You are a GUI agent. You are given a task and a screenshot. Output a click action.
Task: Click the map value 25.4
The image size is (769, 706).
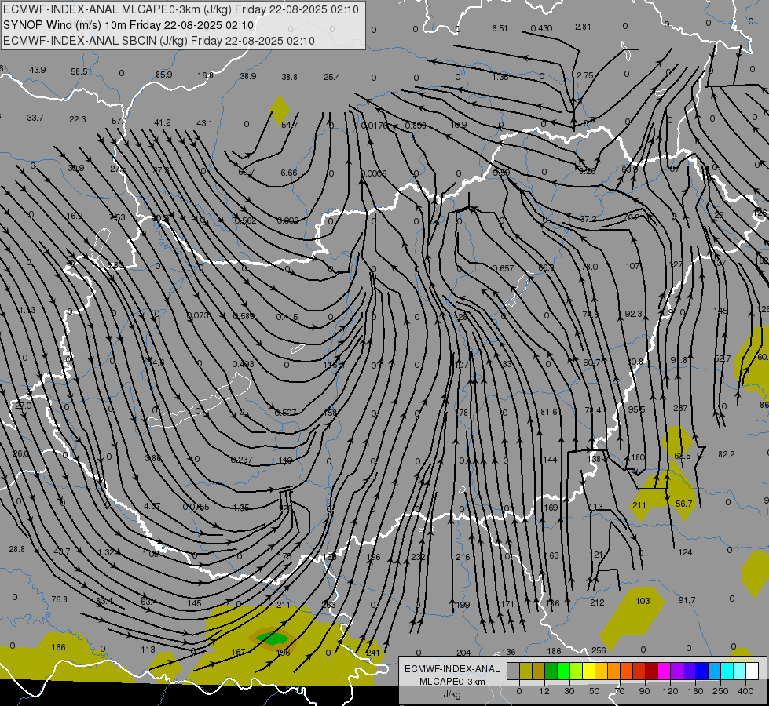tap(332, 77)
